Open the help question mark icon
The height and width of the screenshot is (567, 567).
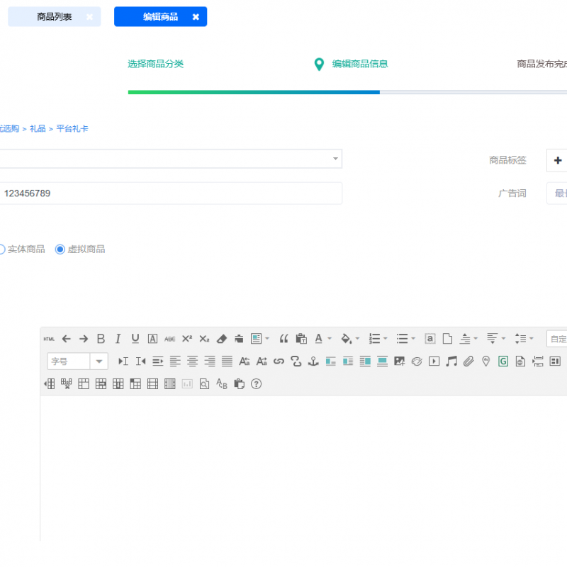[x=257, y=384]
